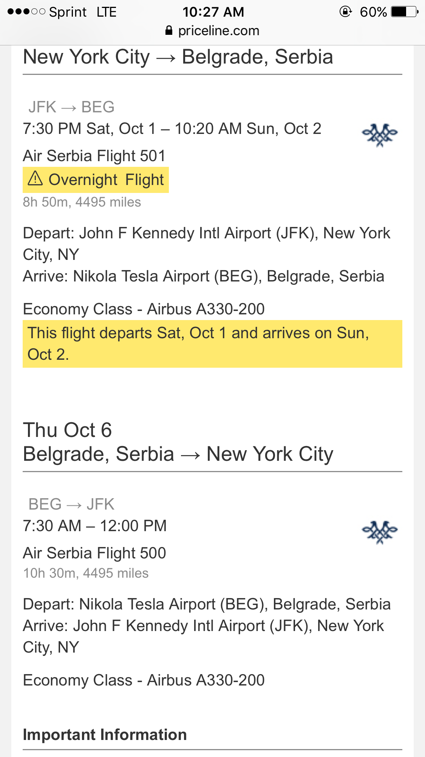Tap the 8h 50m, 4495 miles duration text
Screen dimensions: 425x757
pyautogui.click(x=82, y=202)
